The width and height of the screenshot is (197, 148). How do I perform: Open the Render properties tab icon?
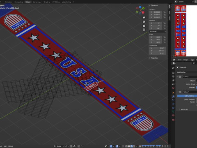173,73
